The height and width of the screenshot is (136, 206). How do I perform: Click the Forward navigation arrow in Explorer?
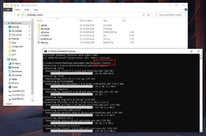11,15
